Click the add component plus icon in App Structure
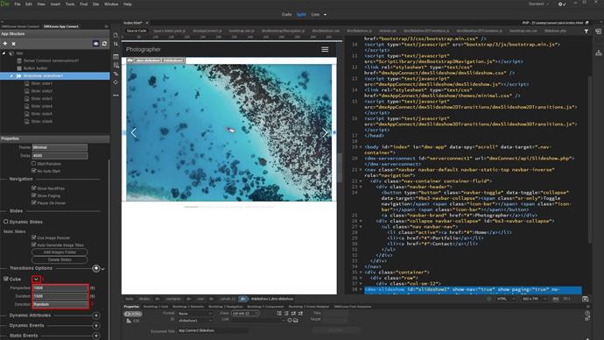Screen dimensions: 604x340 point(5,44)
